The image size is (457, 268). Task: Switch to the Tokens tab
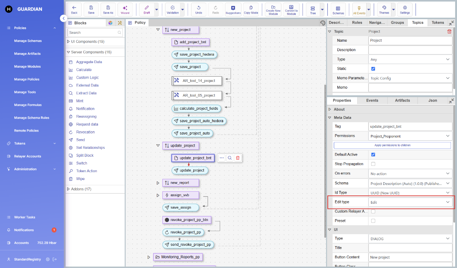click(438, 23)
